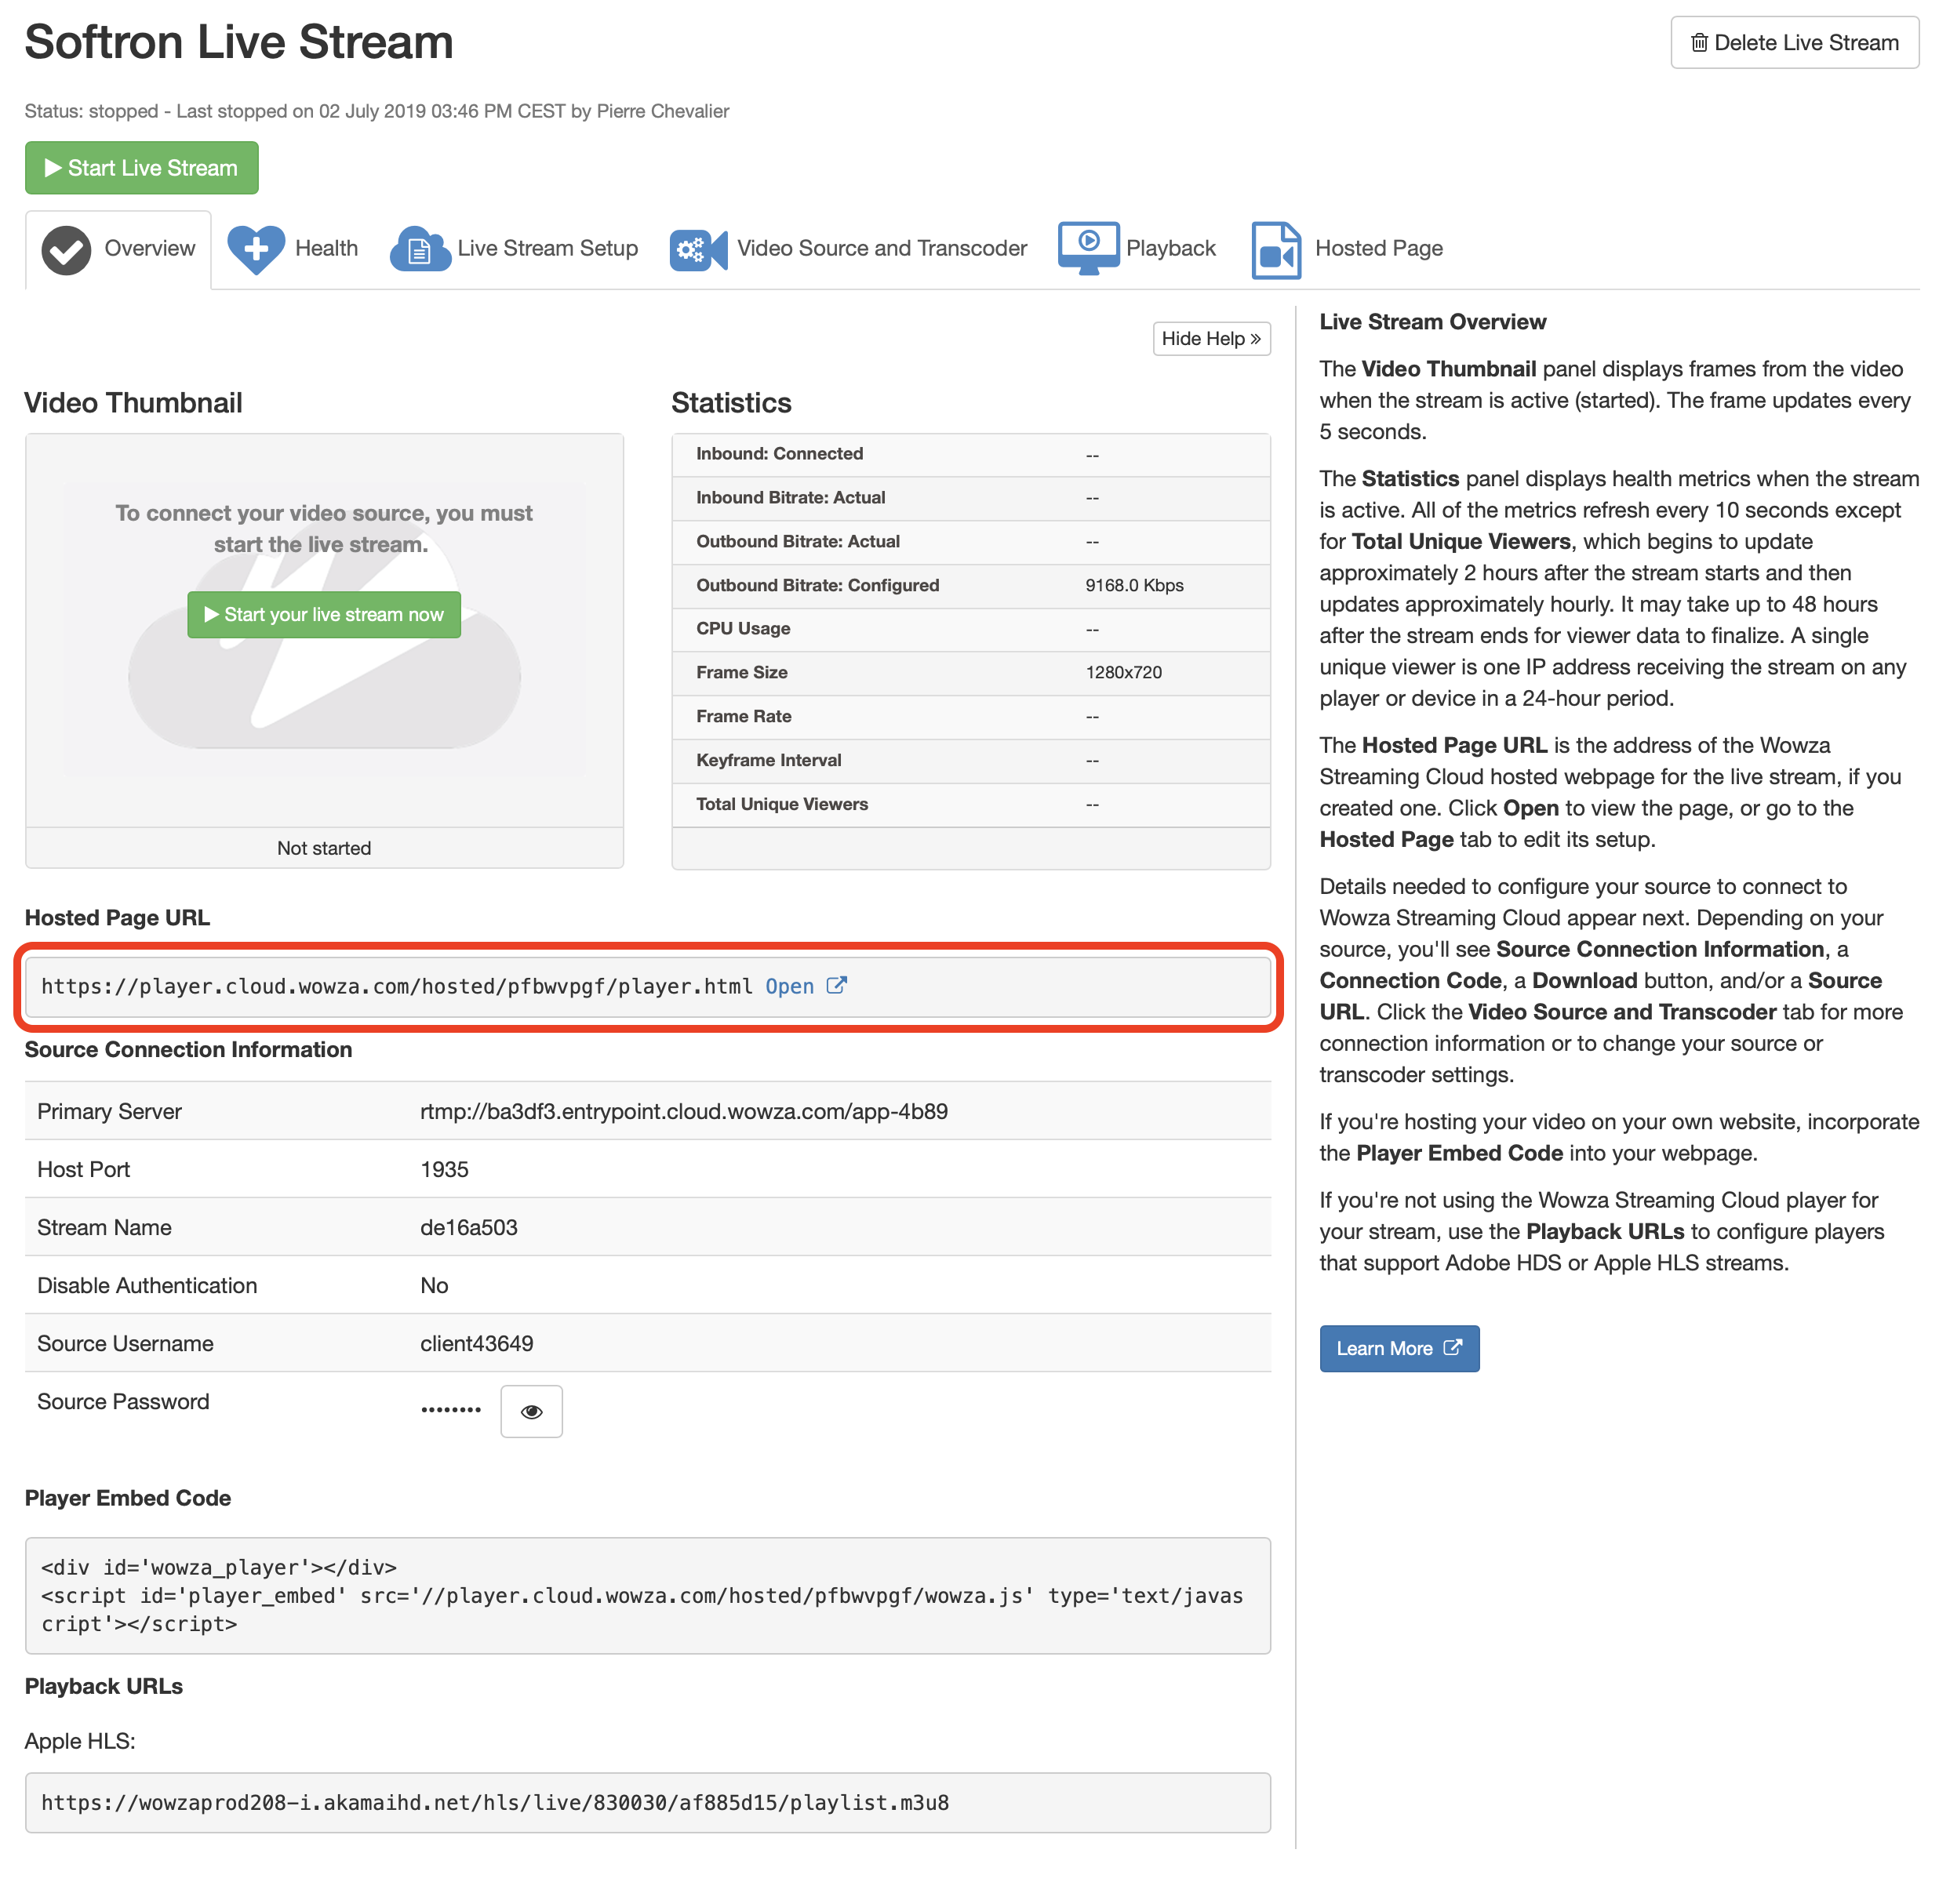Click the trash icon in Delete Live Stream
Viewport: 1939px width, 1904px height.
(1698, 43)
